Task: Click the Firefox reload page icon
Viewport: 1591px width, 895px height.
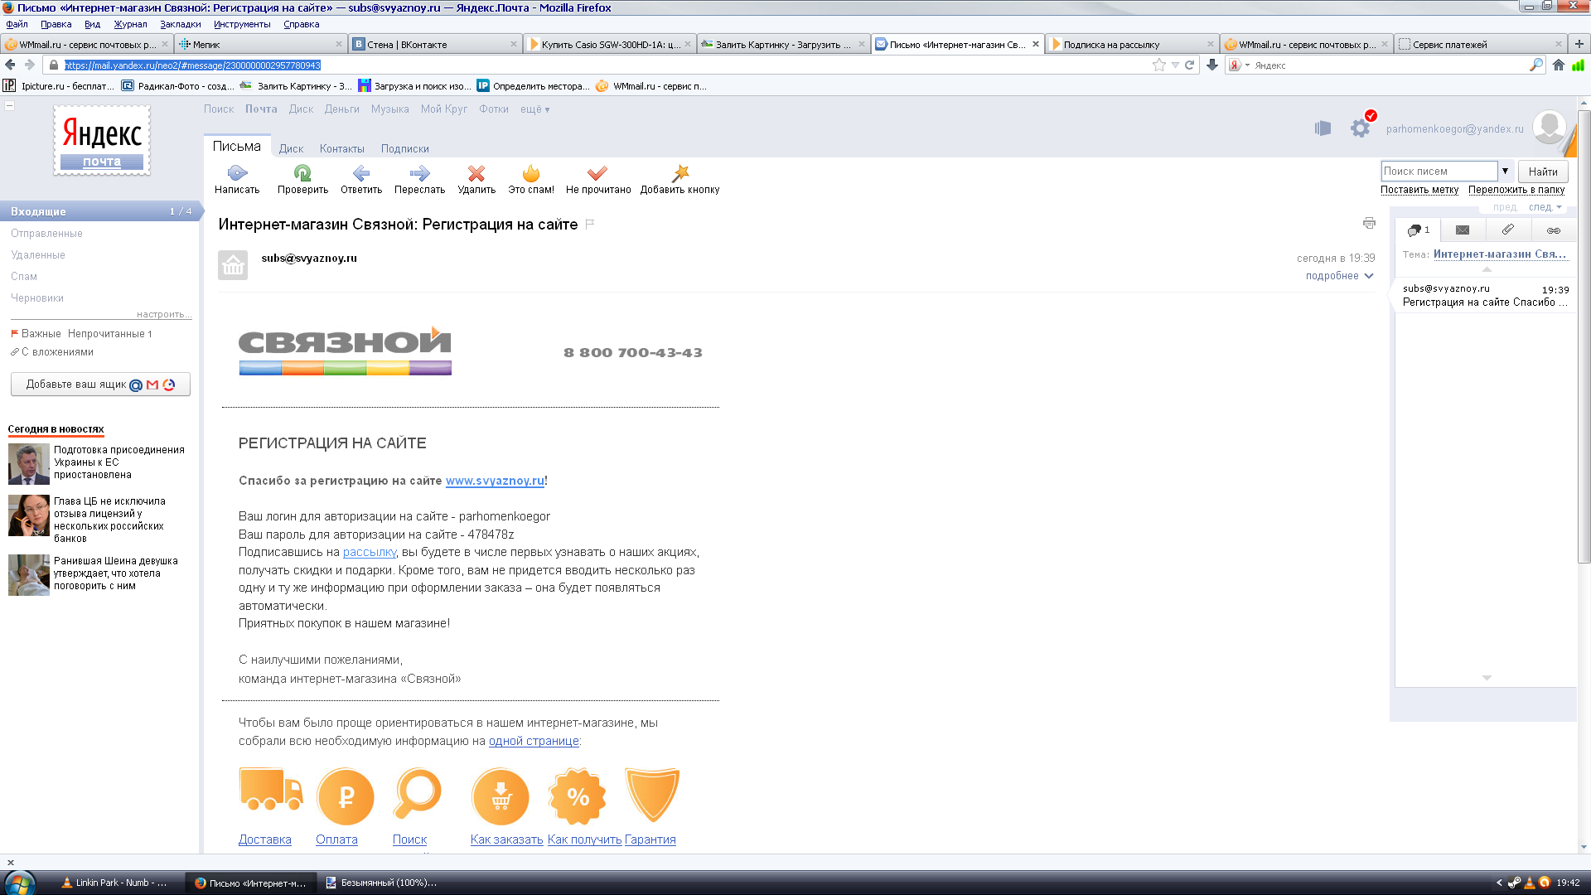Action: click(1189, 65)
